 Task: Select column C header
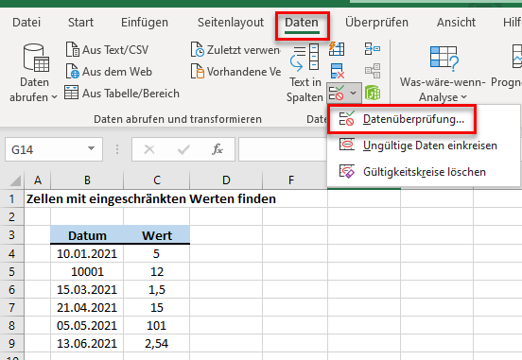pos(157,180)
